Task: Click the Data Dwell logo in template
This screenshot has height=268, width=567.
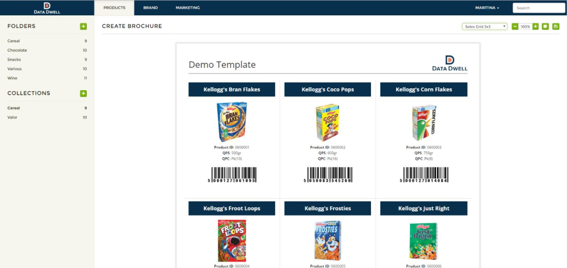Action: [449, 63]
